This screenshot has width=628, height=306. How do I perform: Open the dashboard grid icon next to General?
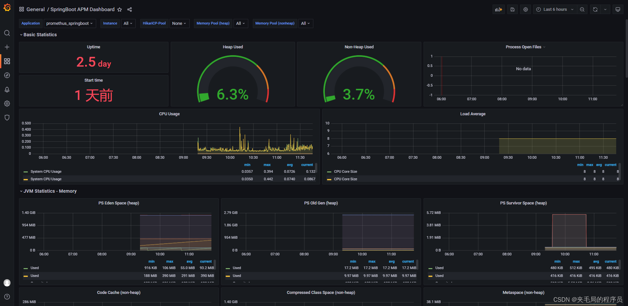tap(22, 9)
